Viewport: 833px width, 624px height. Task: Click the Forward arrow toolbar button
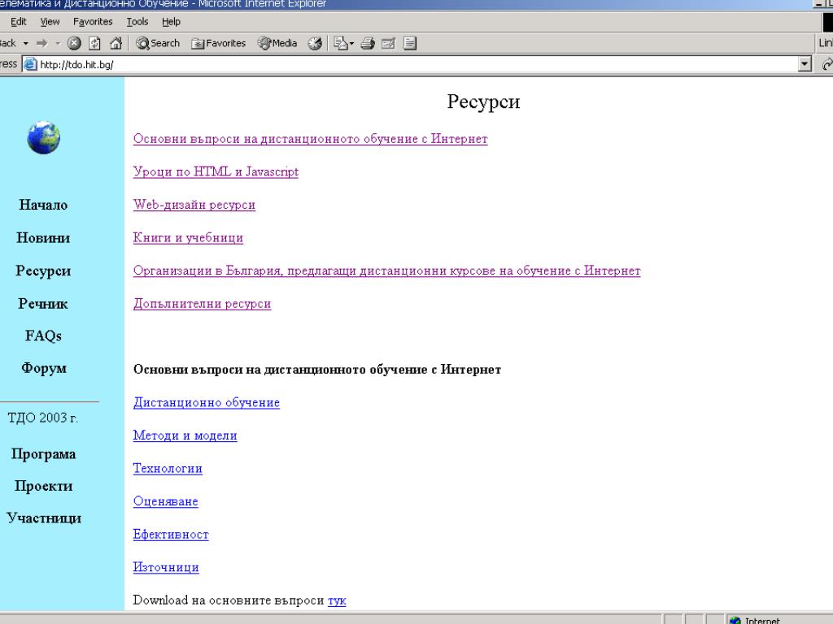[x=42, y=44]
